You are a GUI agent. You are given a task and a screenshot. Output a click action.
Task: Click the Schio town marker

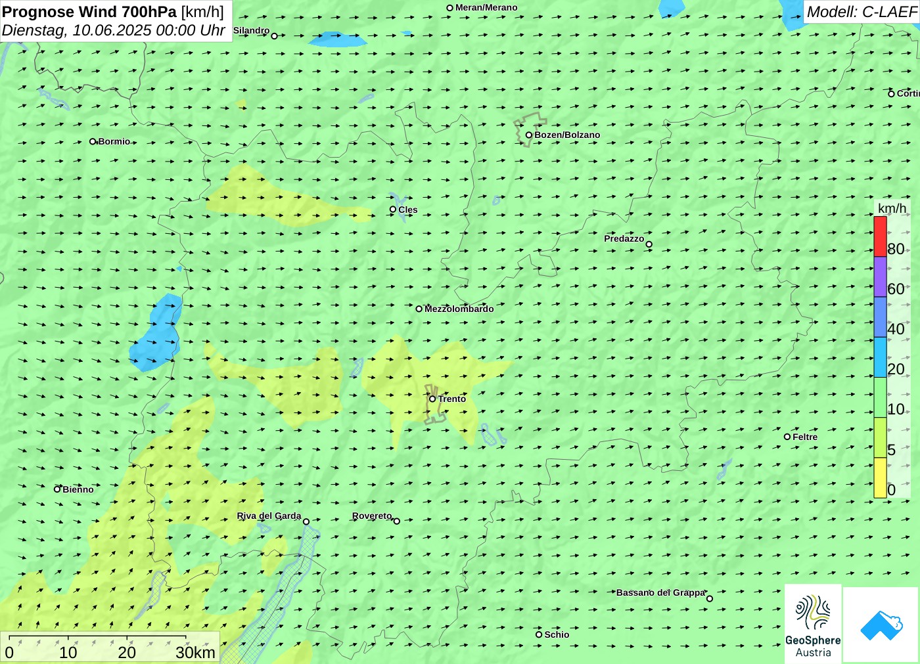(539, 634)
